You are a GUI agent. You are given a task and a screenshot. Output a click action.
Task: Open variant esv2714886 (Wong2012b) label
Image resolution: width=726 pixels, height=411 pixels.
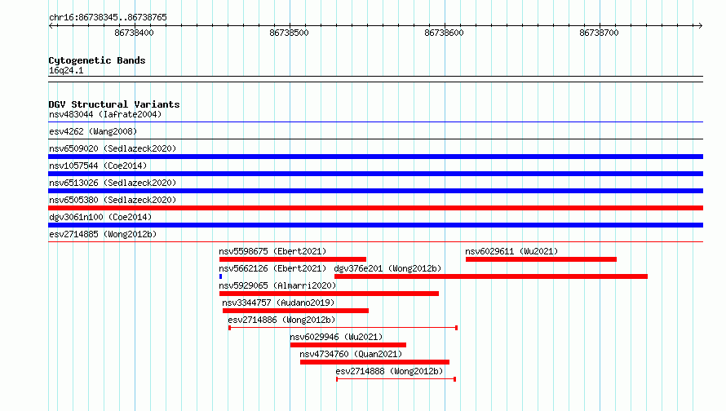(x=281, y=320)
